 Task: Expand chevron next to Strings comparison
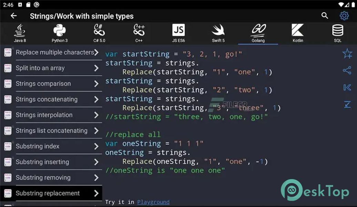[96, 84]
